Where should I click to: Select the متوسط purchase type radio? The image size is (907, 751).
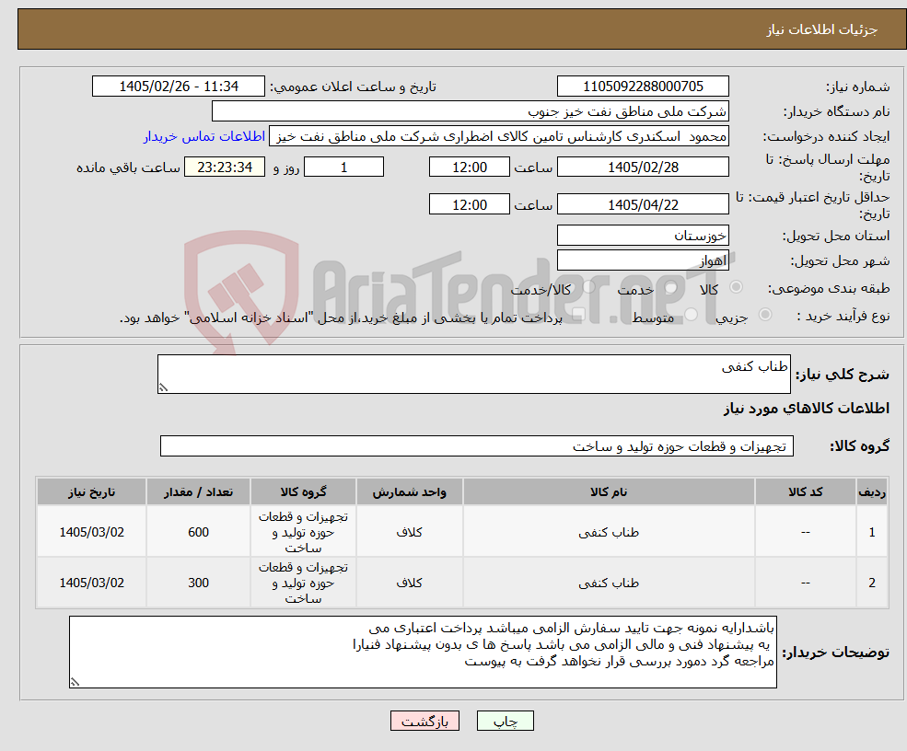692,315
